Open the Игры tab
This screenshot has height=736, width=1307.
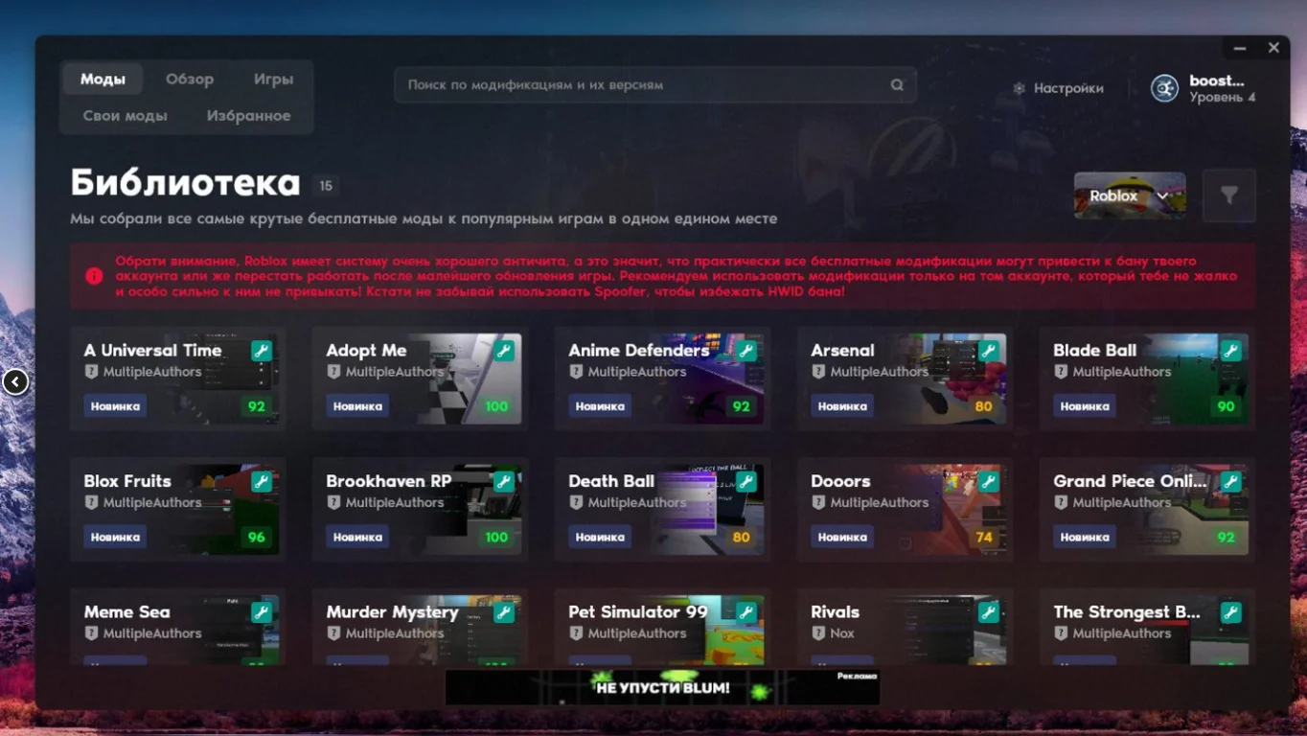[x=273, y=80]
